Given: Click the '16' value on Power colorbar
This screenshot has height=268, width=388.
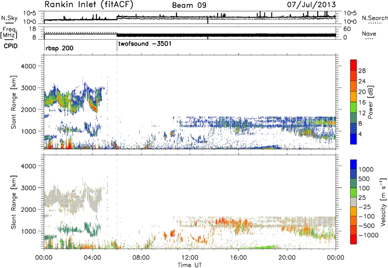Looking at the screenshot, I should click(362, 103).
